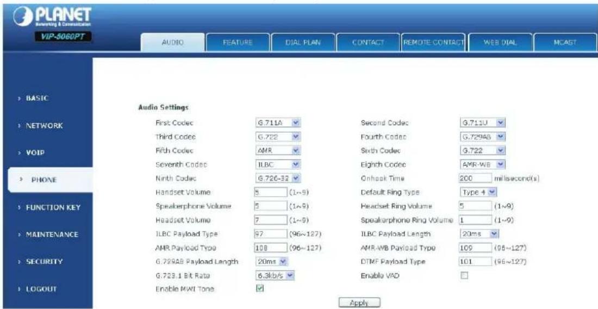The height and width of the screenshot is (309, 598).
Task: Click the Default Ring Type label
Action: click(390, 192)
